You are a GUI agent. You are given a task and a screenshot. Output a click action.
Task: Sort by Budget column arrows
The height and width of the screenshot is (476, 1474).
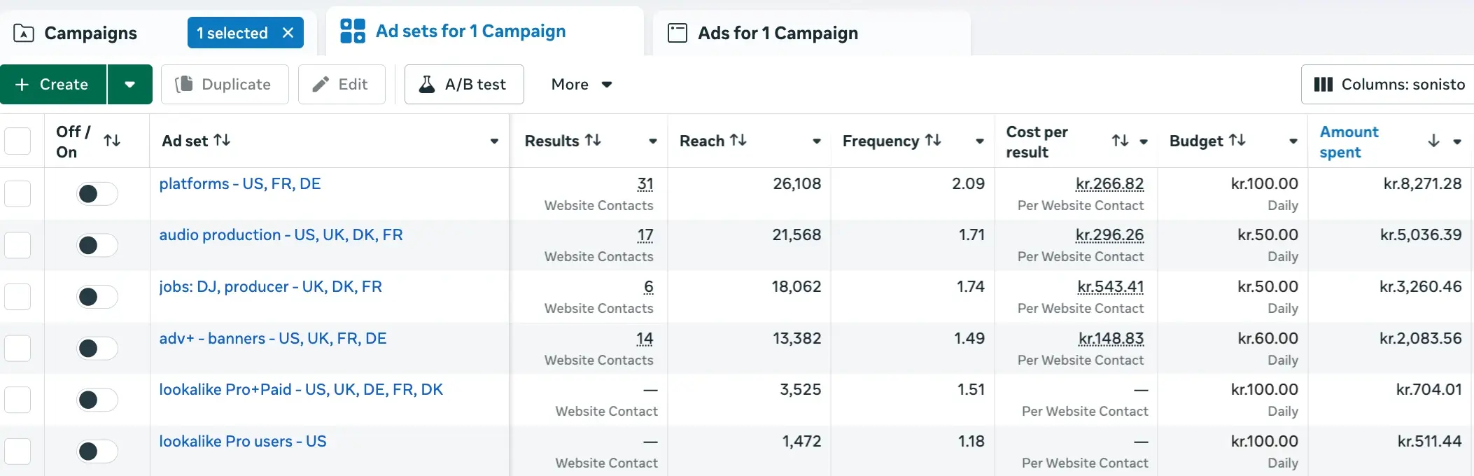1237,140
